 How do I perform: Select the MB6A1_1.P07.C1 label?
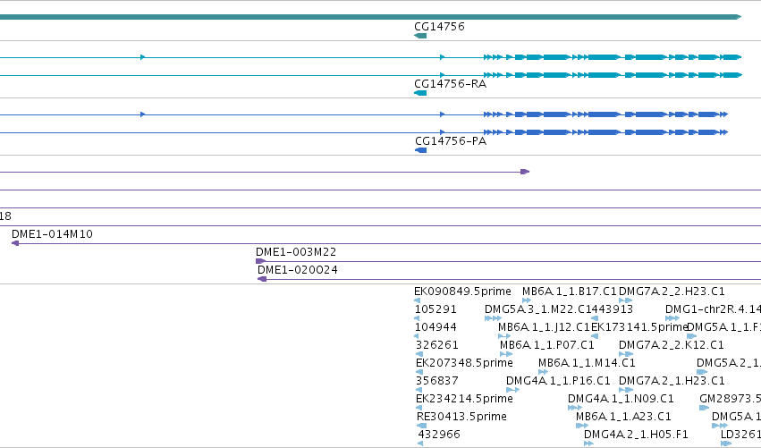coord(547,345)
